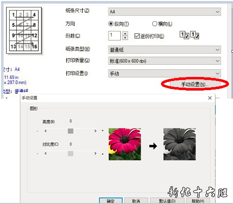
Task: Click the 份数 copies input field
Action: click(114, 35)
